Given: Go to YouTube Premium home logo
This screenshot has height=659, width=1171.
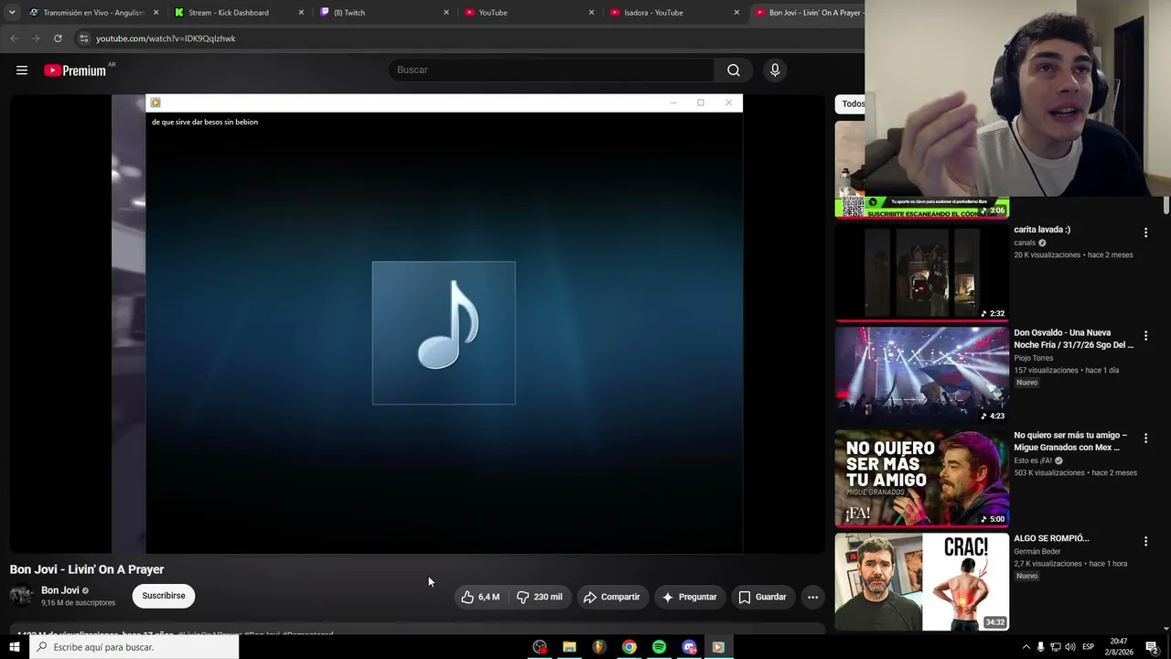Looking at the screenshot, I should point(75,70).
